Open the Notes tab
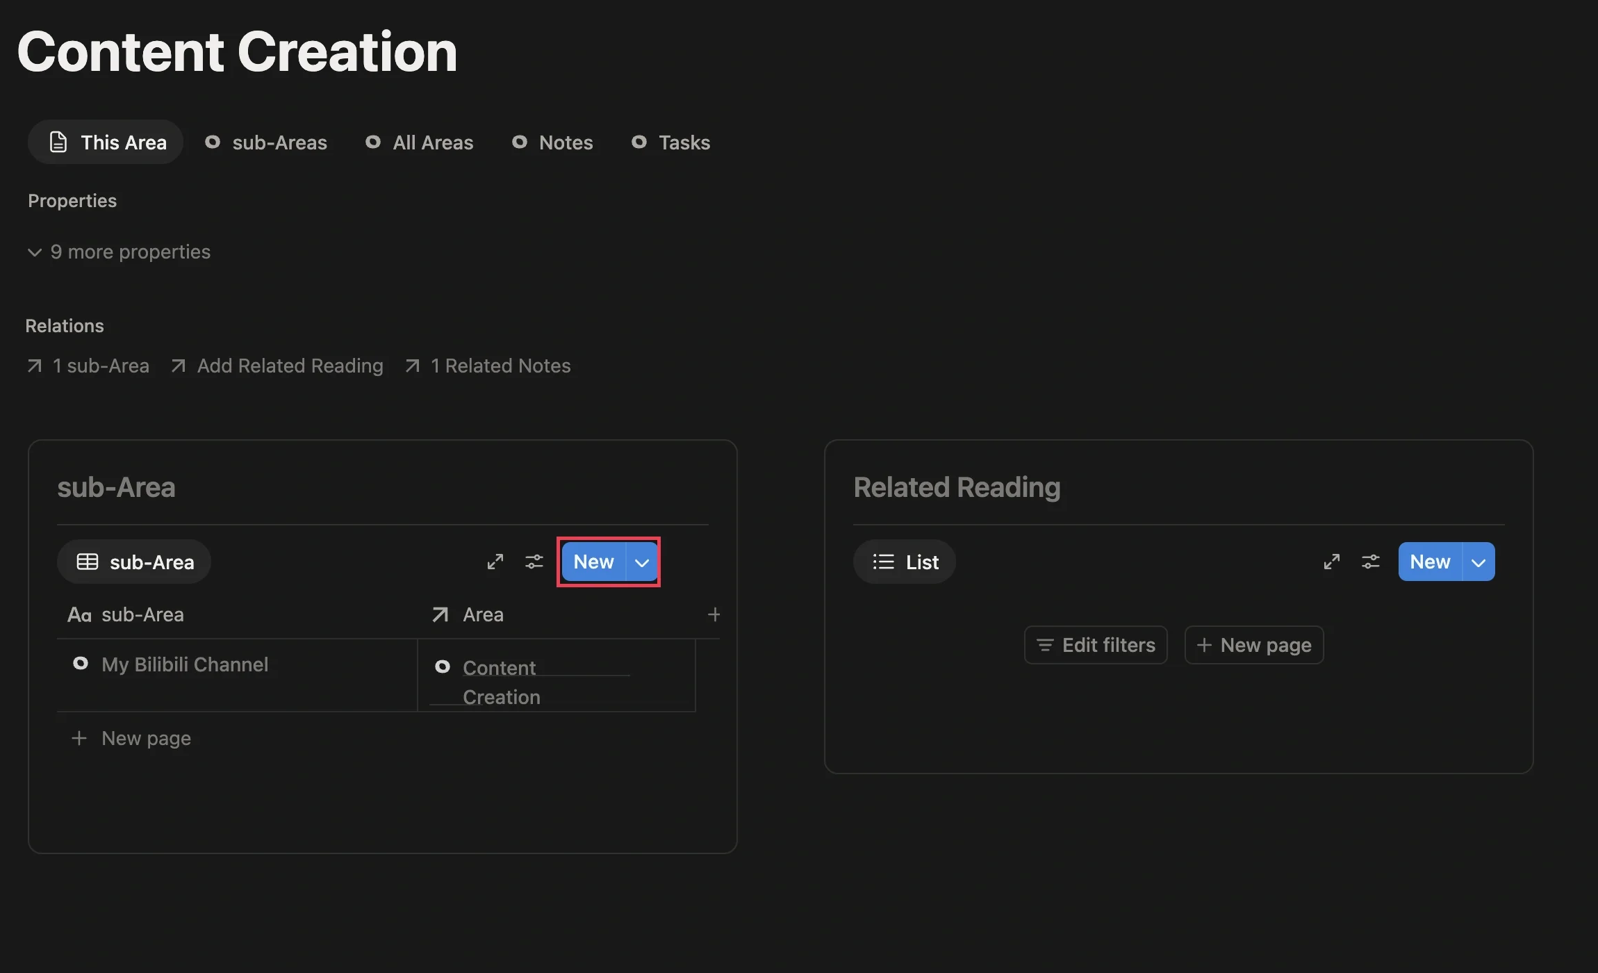 [x=553, y=142]
